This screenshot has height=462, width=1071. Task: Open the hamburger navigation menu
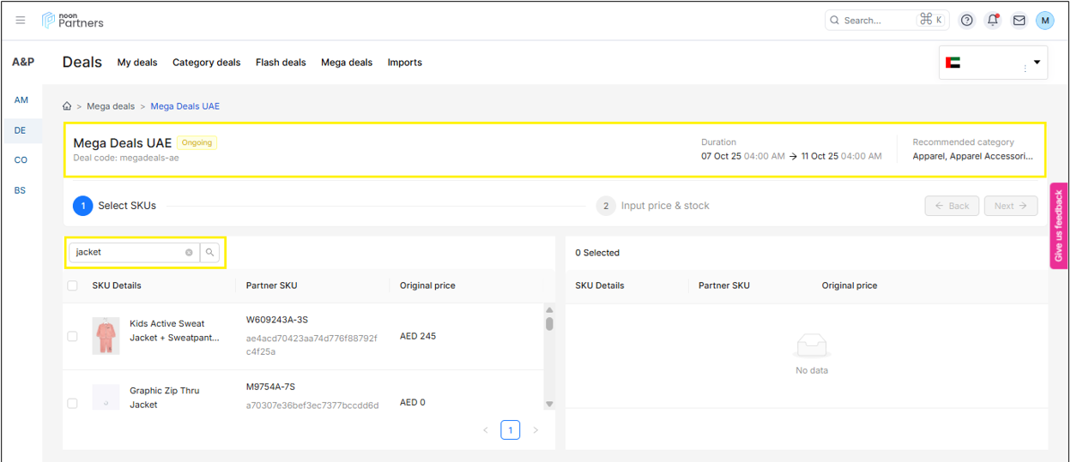click(21, 21)
